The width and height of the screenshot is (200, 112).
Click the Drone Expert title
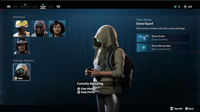(145, 24)
